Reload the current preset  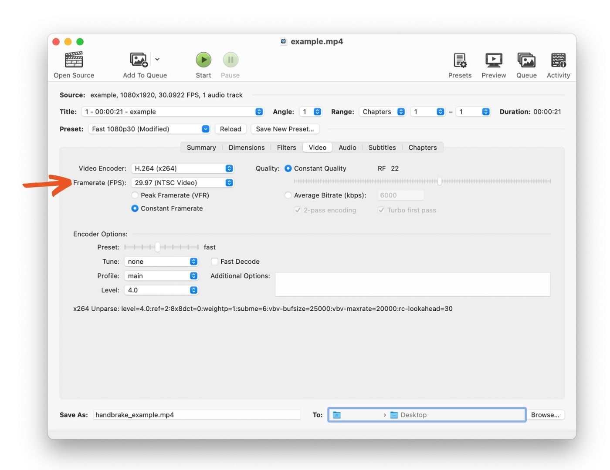230,129
